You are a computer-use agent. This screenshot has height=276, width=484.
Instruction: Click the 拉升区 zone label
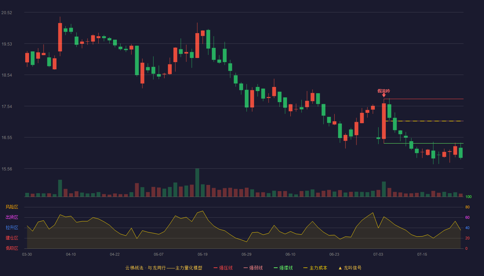coord(12,228)
